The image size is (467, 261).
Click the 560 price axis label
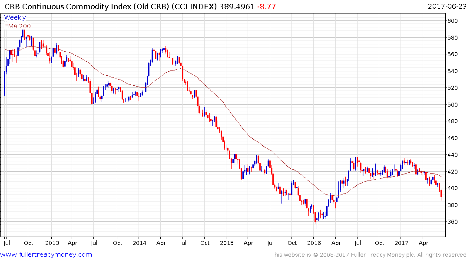(453, 54)
